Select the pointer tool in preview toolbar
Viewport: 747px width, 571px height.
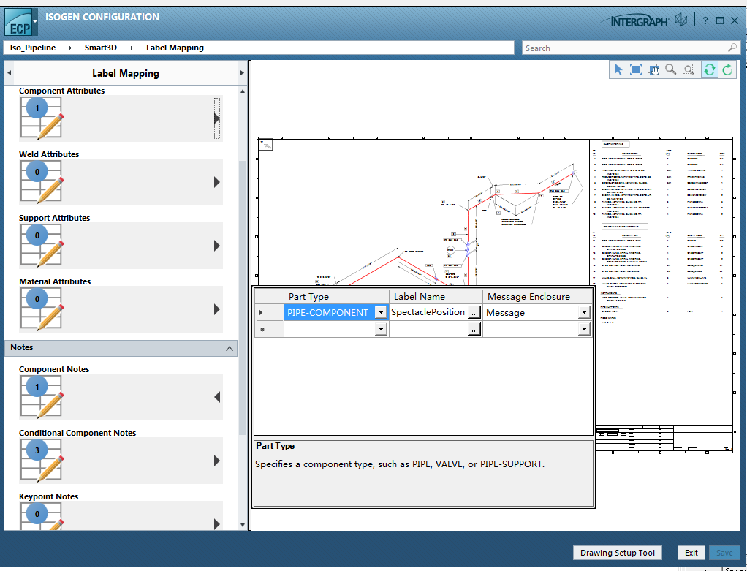point(618,69)
